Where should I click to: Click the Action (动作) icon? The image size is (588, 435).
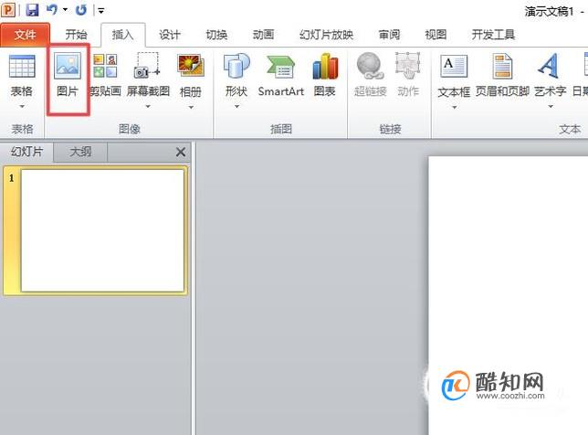(408, 67)
